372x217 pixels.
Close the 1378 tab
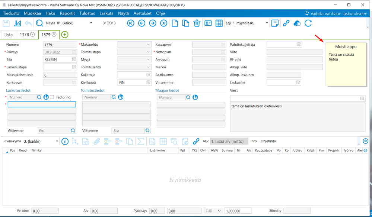coord(32,35)
